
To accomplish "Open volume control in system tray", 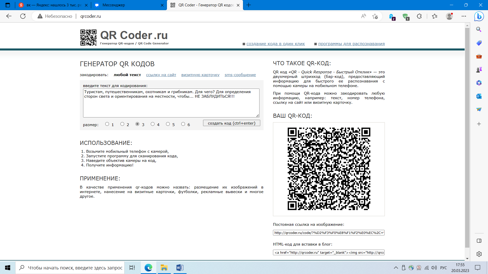I will coord(434,268).
